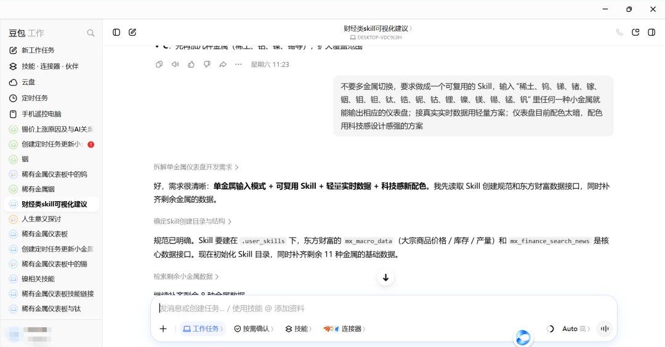
Task: Expand the 拆解单金属仪表盘开发需求 thinking step
Action: coord(196,167)
